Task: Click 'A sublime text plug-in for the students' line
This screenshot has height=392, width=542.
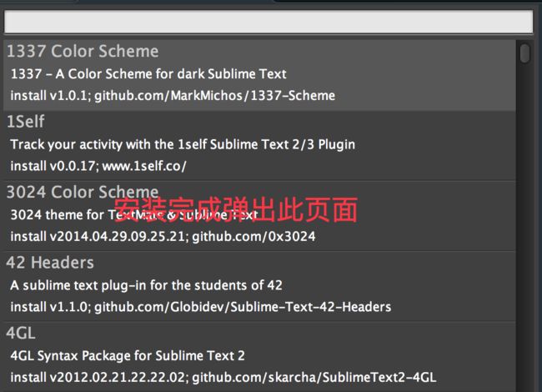Action: [146, 285]
